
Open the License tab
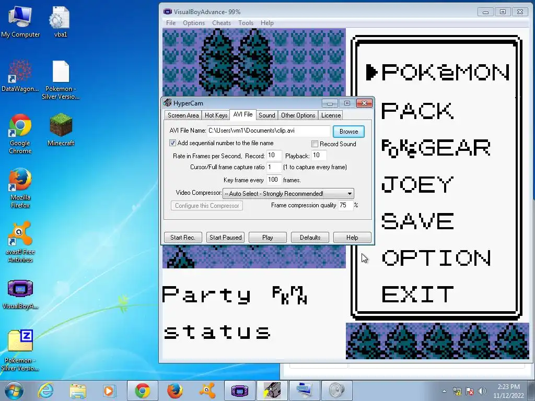click(x=331, y=115)
